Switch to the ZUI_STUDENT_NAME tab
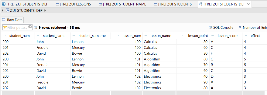Screen dimensions: 267x95 [123, 4]
